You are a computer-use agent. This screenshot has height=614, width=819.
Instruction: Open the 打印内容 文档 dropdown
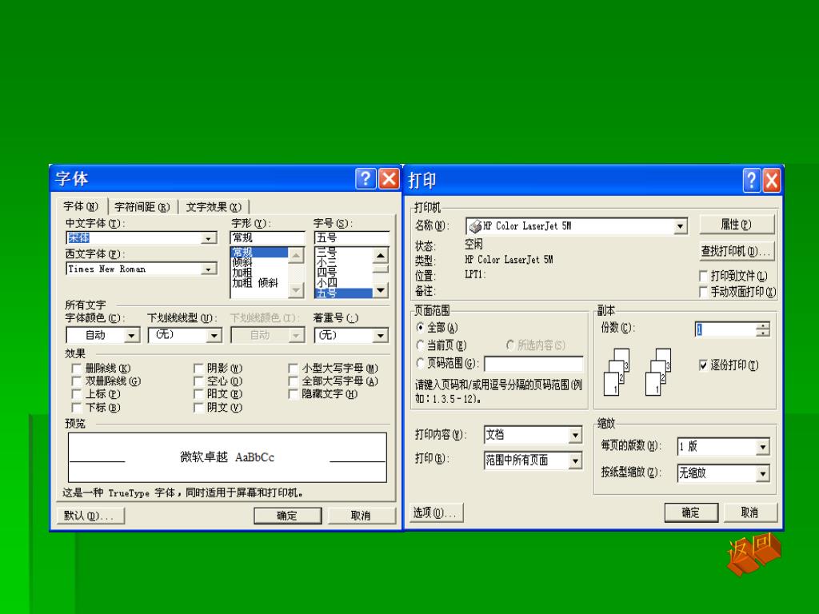point(575,435)
